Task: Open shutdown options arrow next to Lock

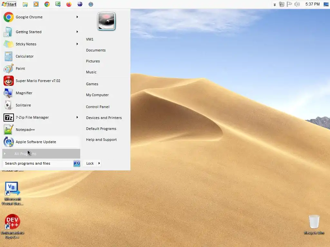Action: coord(99,163)
